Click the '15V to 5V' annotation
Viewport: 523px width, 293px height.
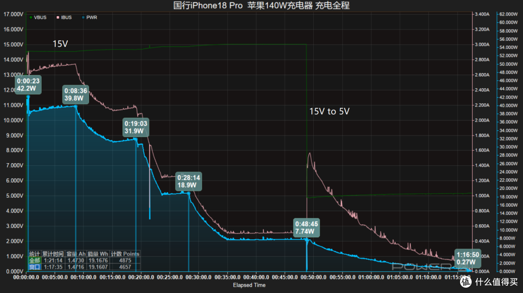coord(329,111)
